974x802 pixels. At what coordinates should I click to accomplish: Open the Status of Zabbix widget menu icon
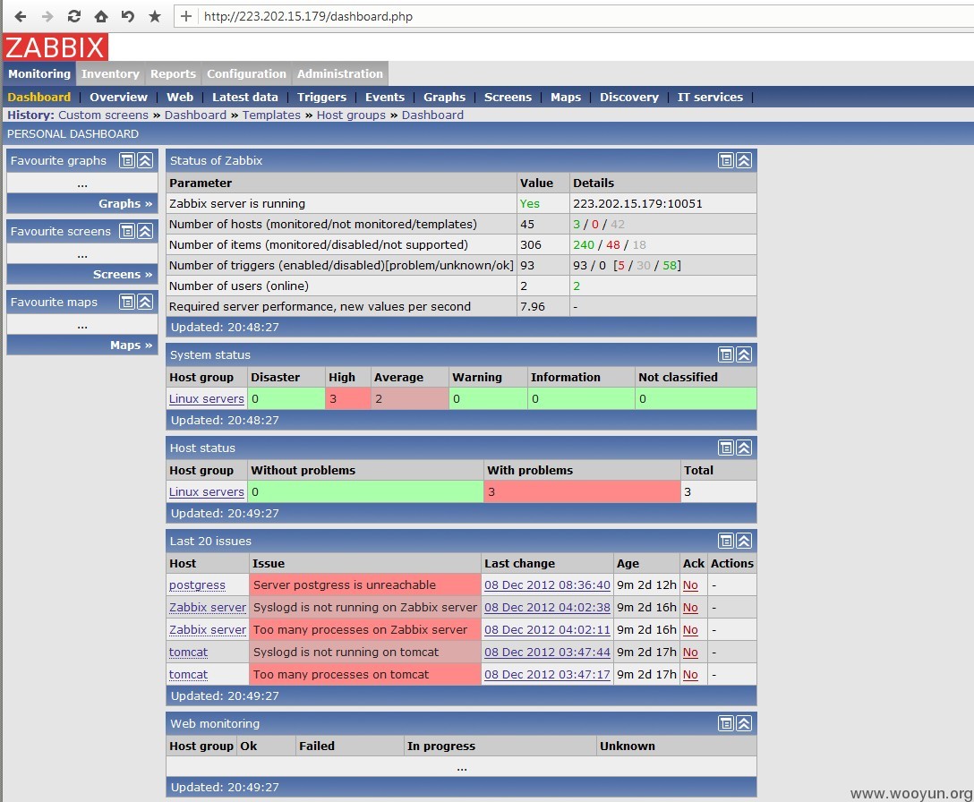pyautogui.click(x=725, y=160)
